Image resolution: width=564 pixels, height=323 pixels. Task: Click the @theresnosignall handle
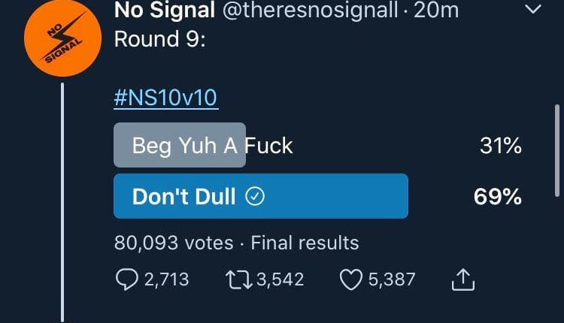306,11
